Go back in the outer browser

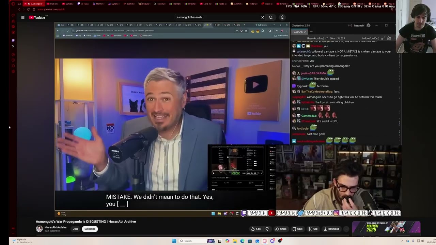(x=19, y=10)
